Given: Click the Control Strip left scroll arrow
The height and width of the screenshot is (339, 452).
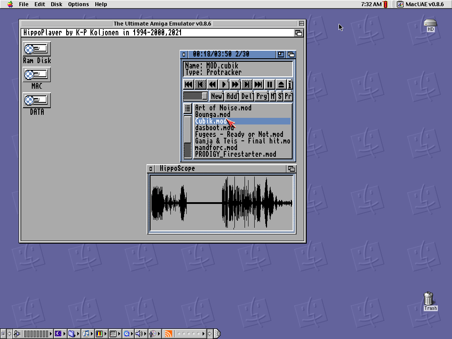Looking at the screenshot, I should point(9,334).
